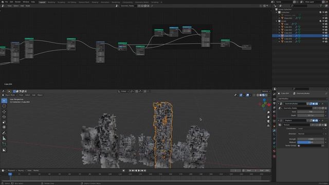The height and width of the screenshot is (185, 329).
Task: Collapse the Collection tree in outliner
Action: click(277, 12)
